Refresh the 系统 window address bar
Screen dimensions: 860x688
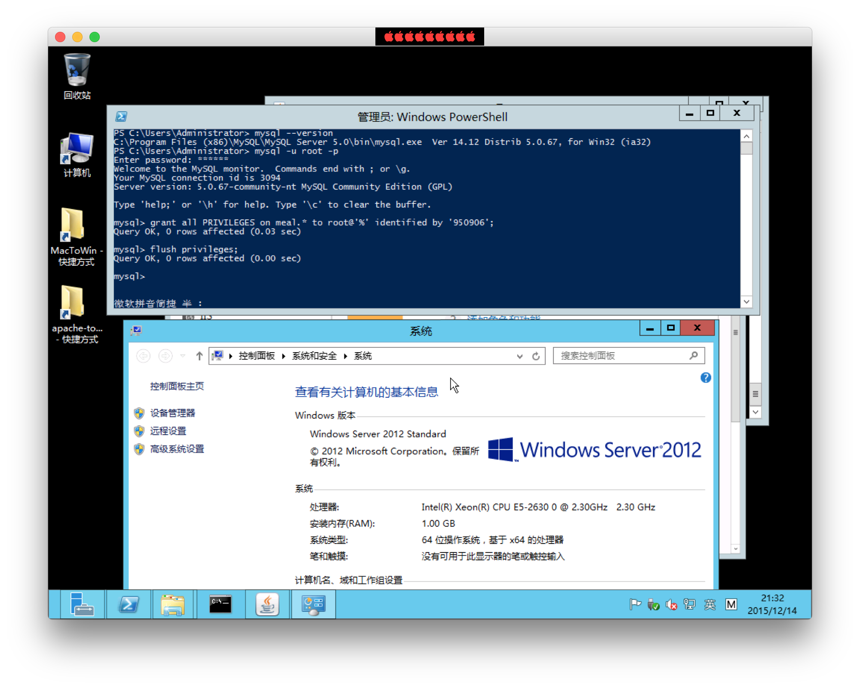[536, 356]
